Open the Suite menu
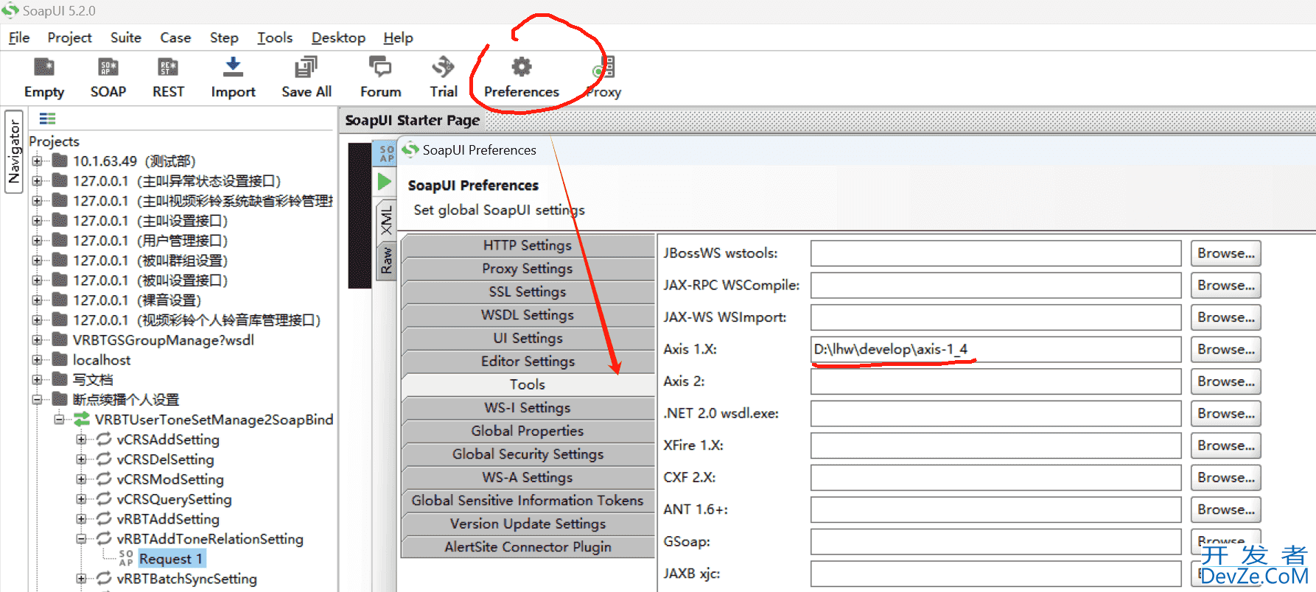 point(126,38)
